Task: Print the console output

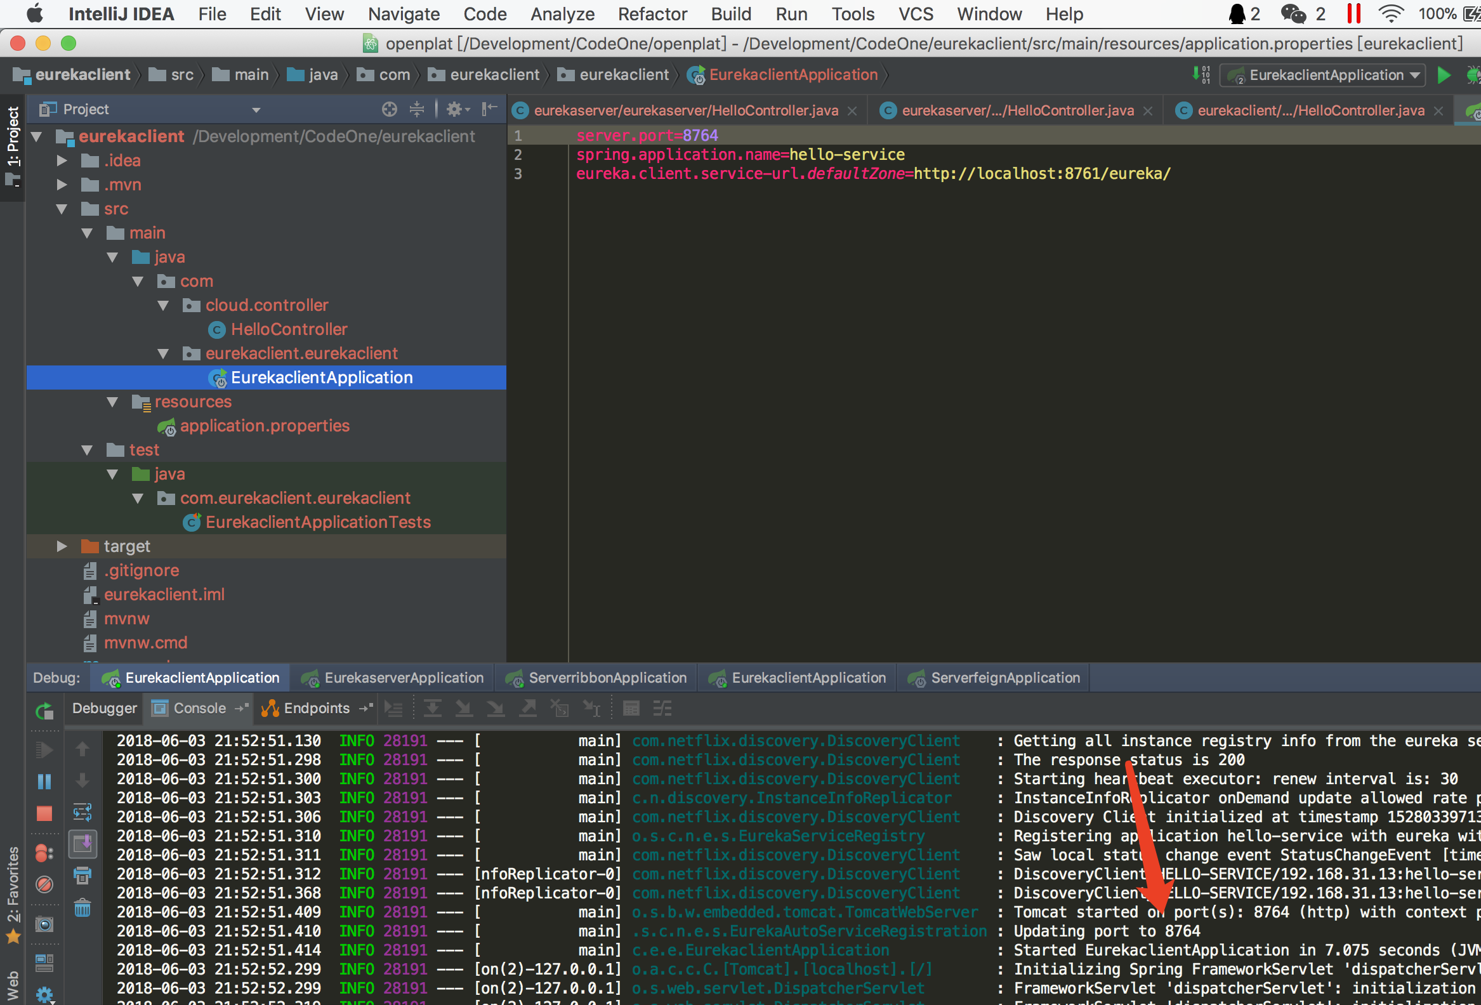Action: point(83,876)
